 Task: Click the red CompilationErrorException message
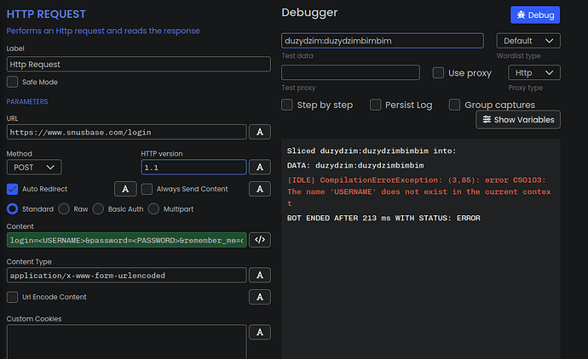419,191
